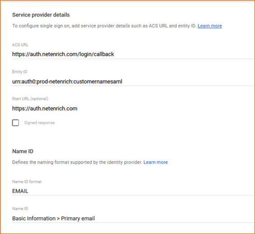Click the Primary email text in Name ID value
The height and width of the screenshot is (234, 255).
(78, 219)
